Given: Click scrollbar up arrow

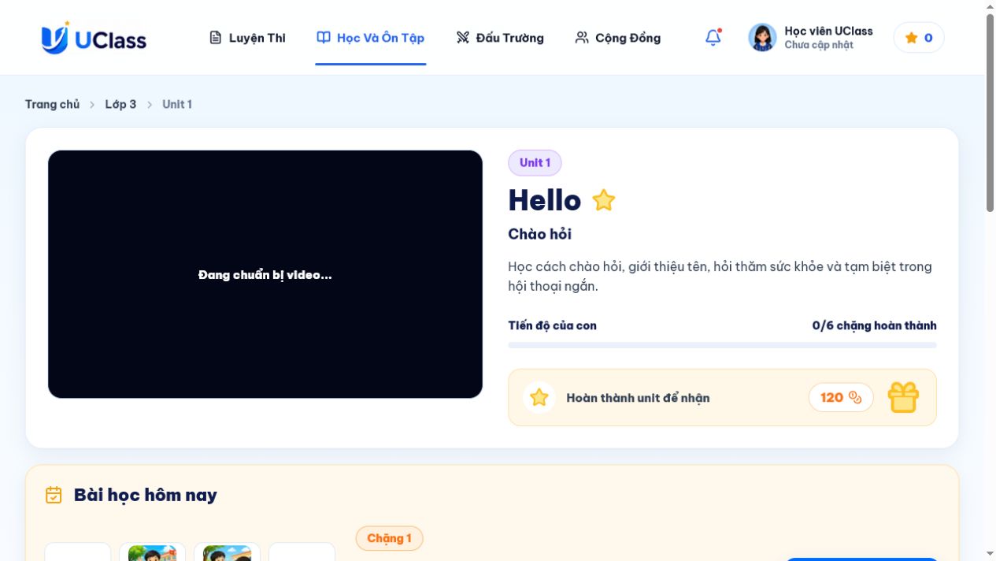Looking at the screenshot, I should coord(990,6).
